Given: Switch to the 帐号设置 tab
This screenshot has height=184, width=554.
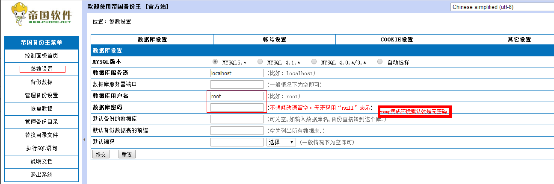Looking at the screenshot, I should tap(275, 40).
